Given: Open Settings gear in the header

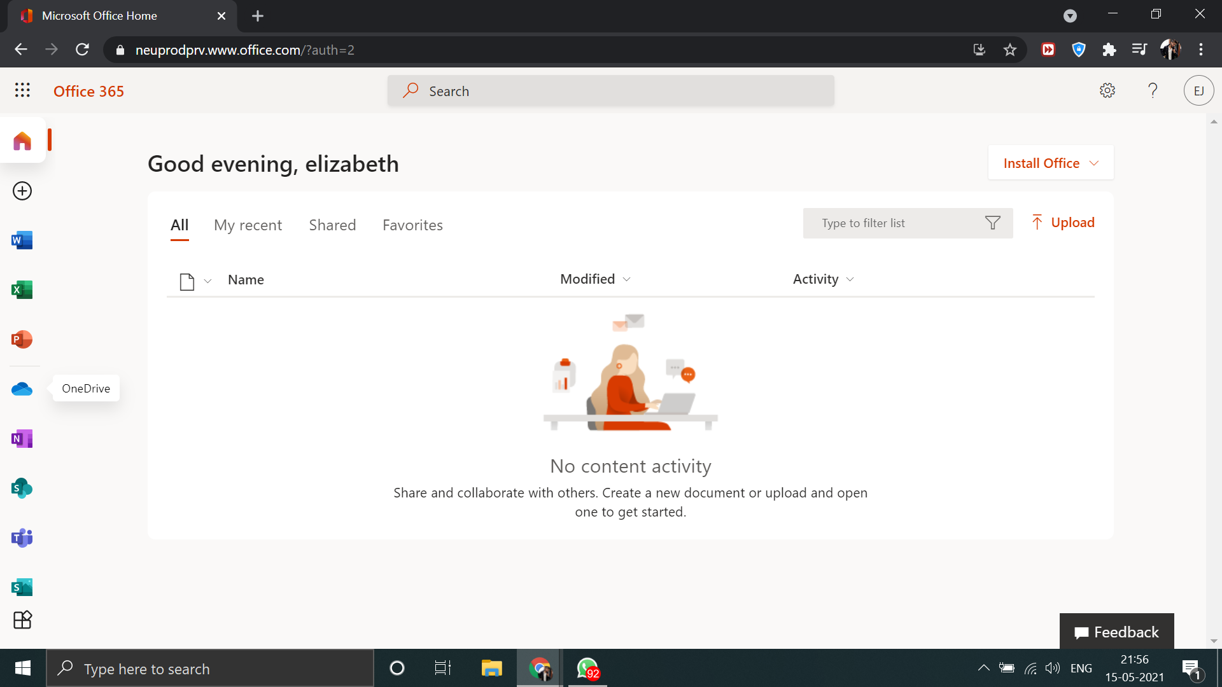Looking at the screenshot, I should click(1107, 90).
